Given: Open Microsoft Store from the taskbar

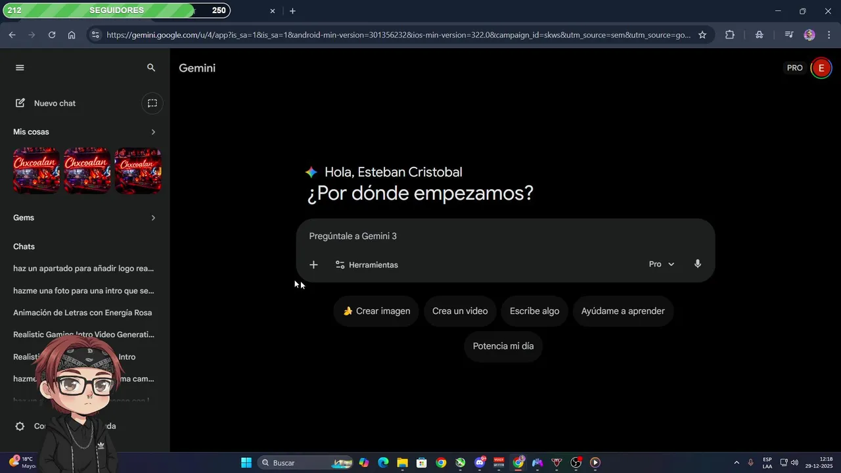Looking at the screenshot, I should pos(422,462).
